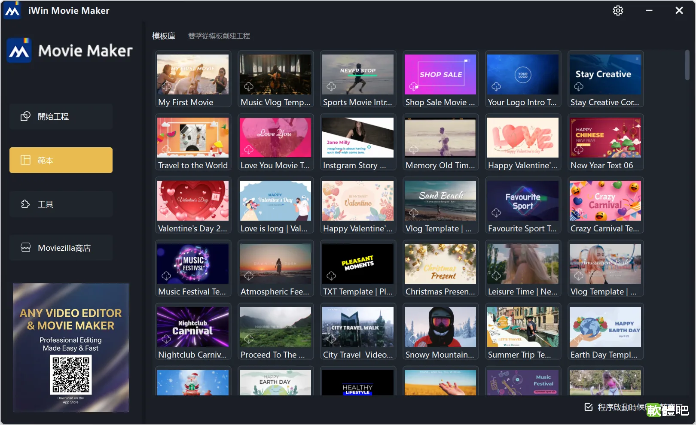Click the Travel to the World label
The height and width of the screenshot is (425, 696).
coord(193,165)
